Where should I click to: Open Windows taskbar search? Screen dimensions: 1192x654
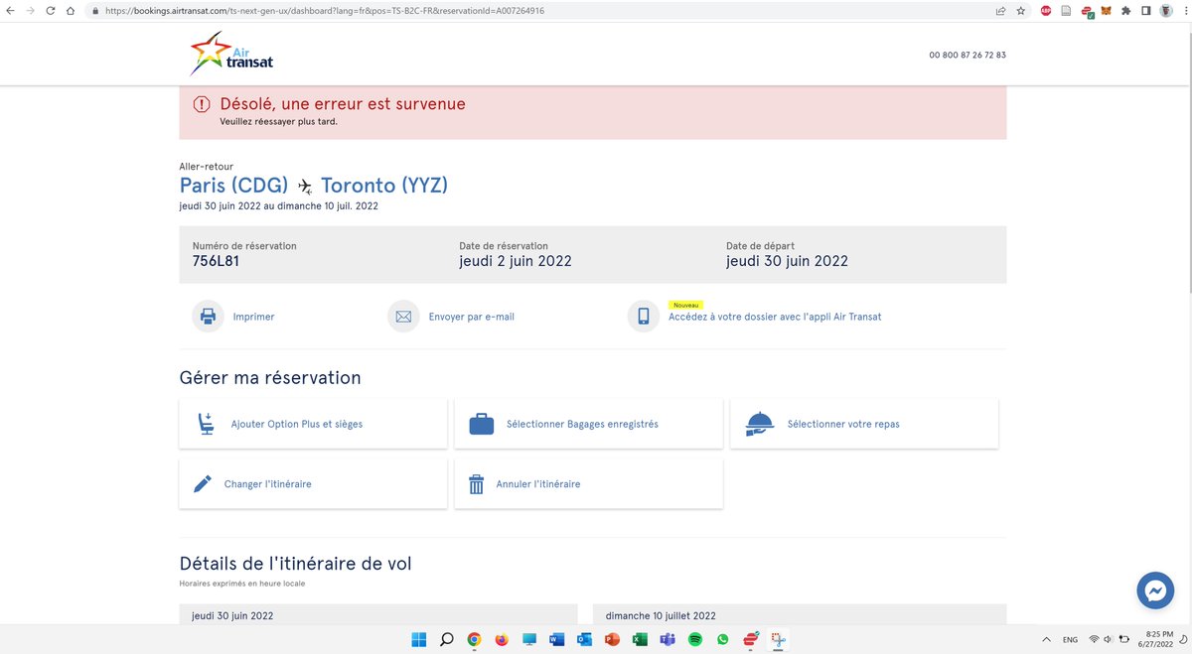click(x=447, y=640)
